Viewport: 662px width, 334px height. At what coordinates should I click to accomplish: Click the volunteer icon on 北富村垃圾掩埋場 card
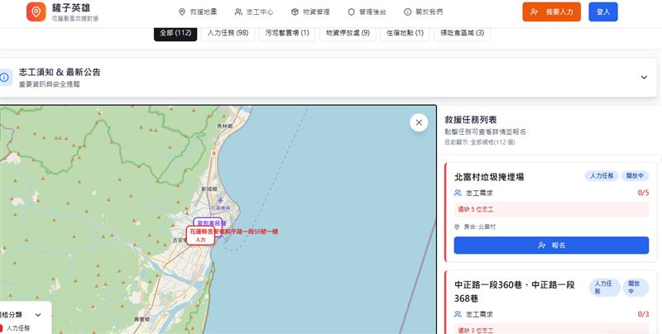click(458, 193)
